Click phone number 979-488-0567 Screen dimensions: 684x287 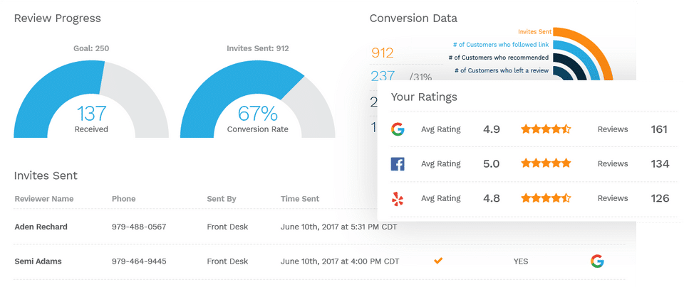(139, 227)
